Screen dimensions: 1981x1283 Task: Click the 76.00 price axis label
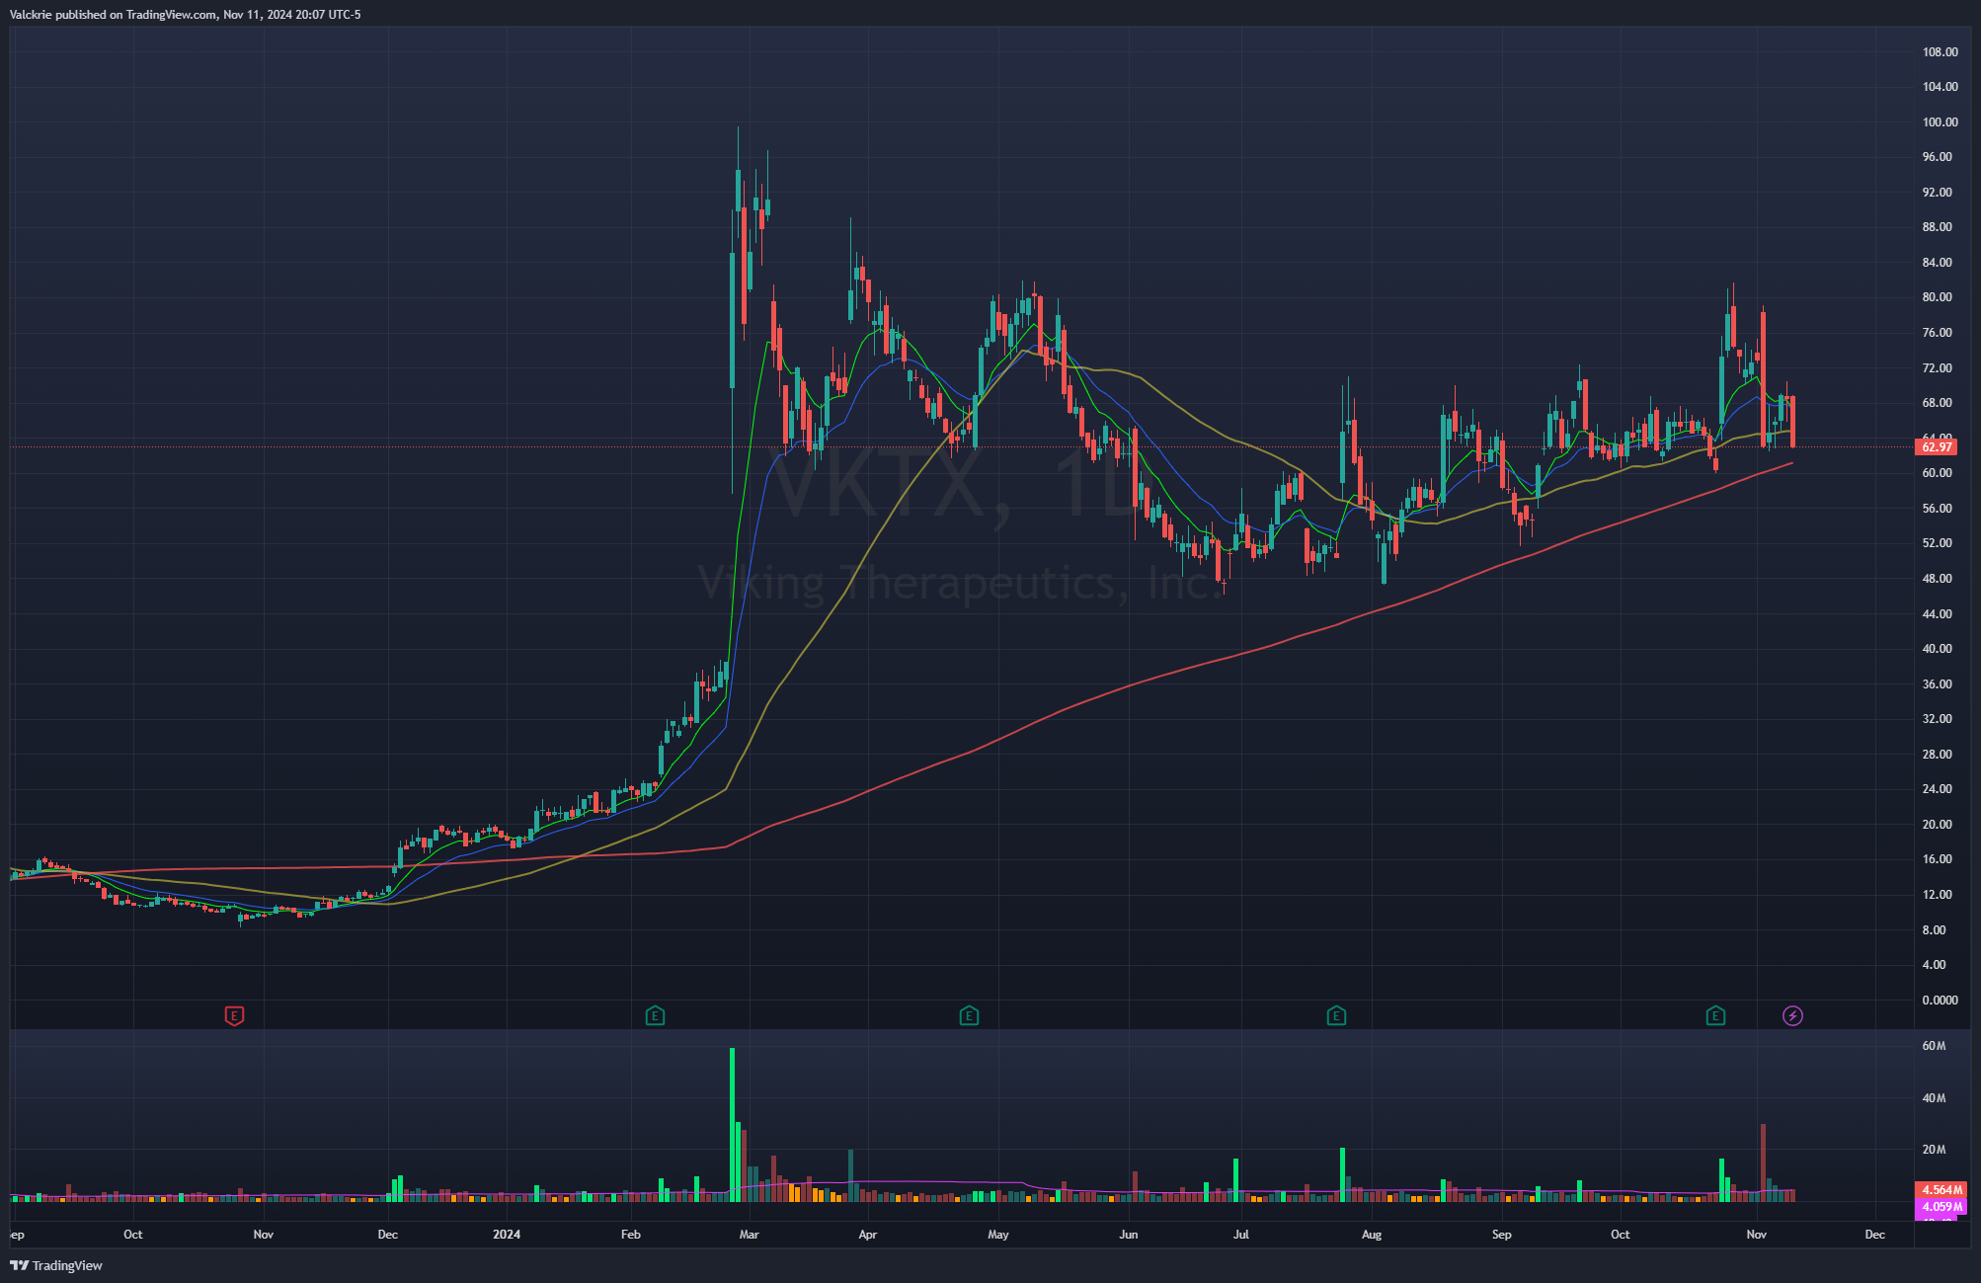point(1937,333)
